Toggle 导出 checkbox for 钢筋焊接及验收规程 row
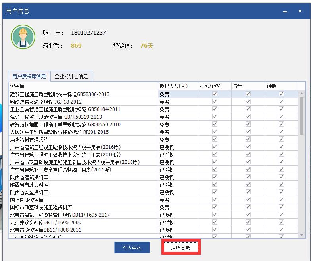The width and height of the screenshot is (311, 261). pos(248,102)
